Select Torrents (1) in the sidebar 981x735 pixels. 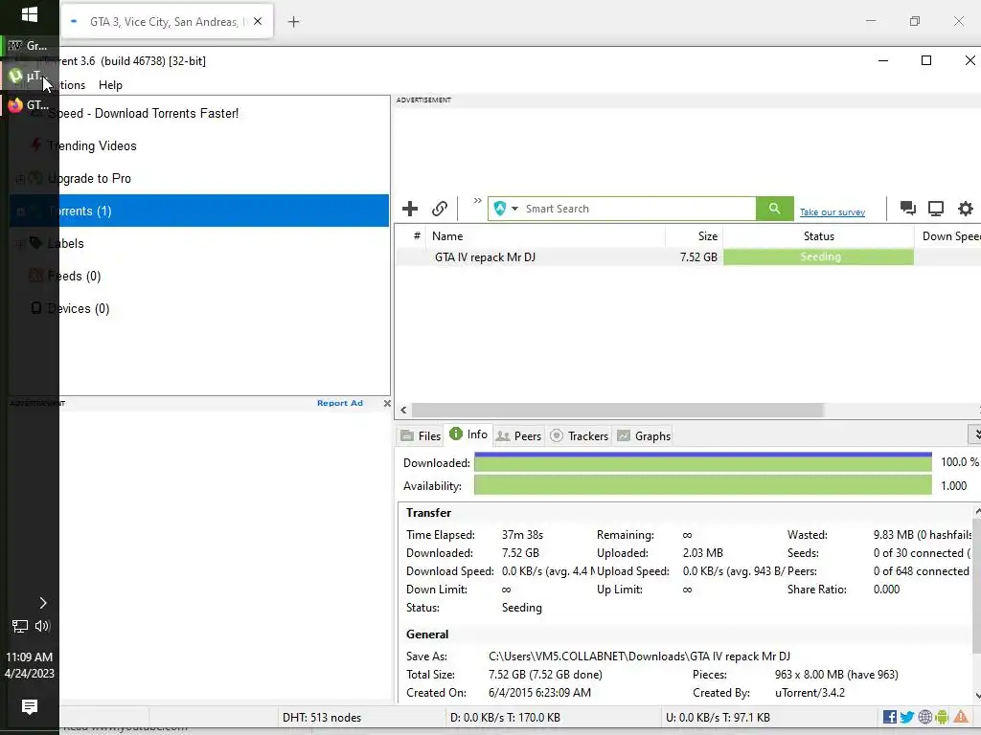[199, 211]
